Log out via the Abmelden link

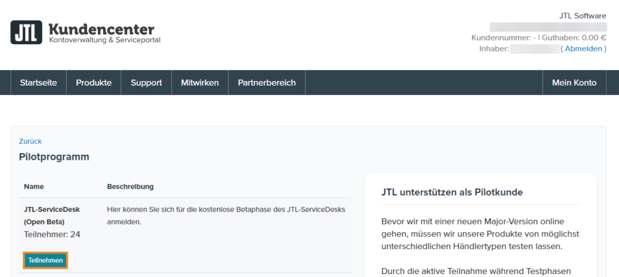point(583,48)
